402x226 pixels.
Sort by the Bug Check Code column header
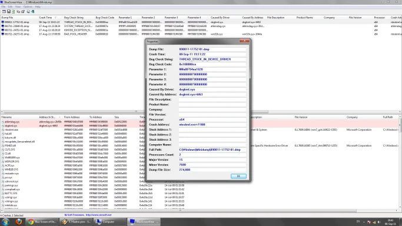(x=105, y=18)
